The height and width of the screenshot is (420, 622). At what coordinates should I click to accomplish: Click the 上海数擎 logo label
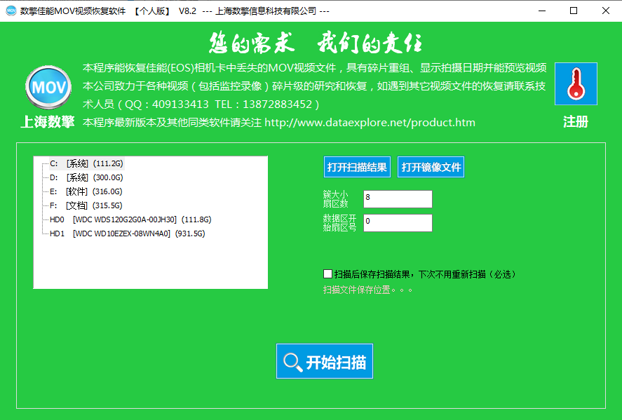pyautogui.click(x=47, y=121)
